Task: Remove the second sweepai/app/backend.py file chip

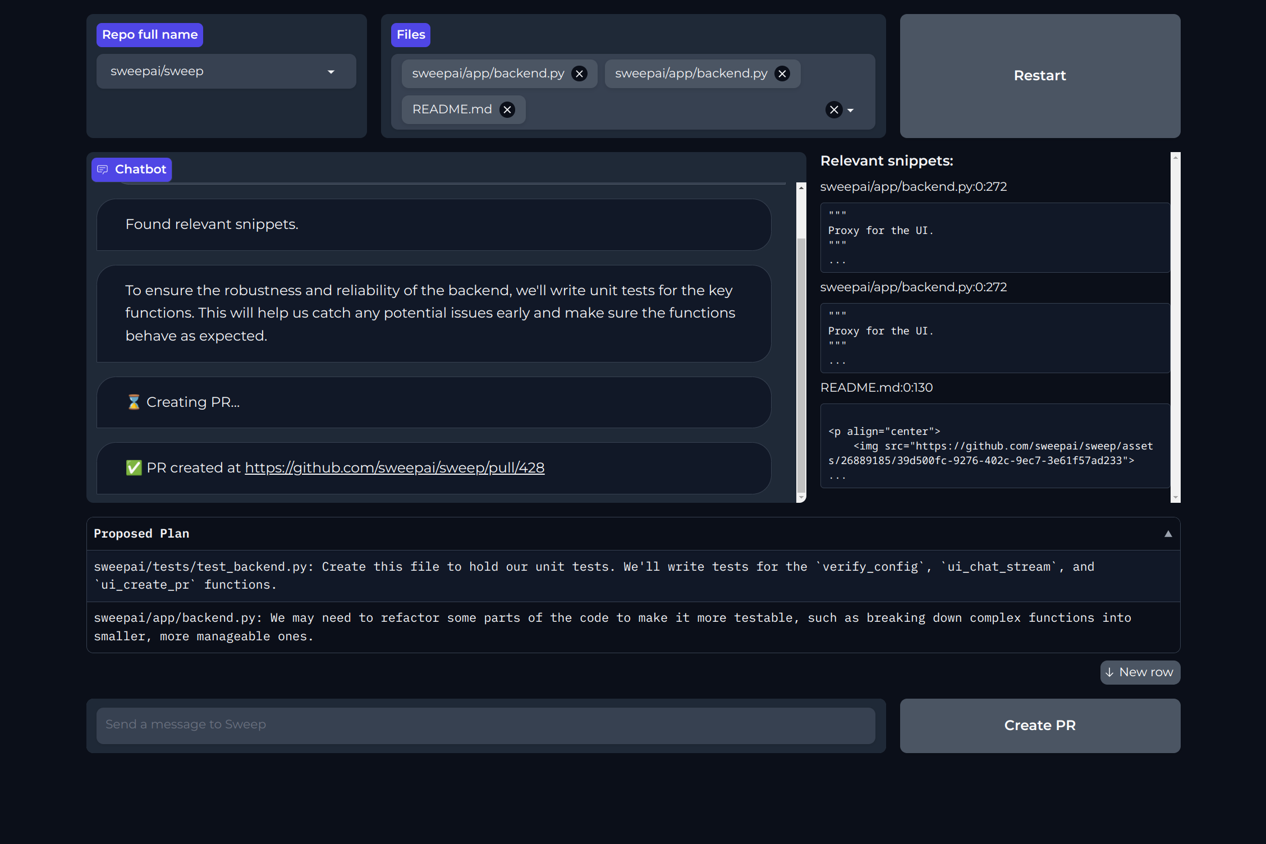Action: tap(782, 74)
